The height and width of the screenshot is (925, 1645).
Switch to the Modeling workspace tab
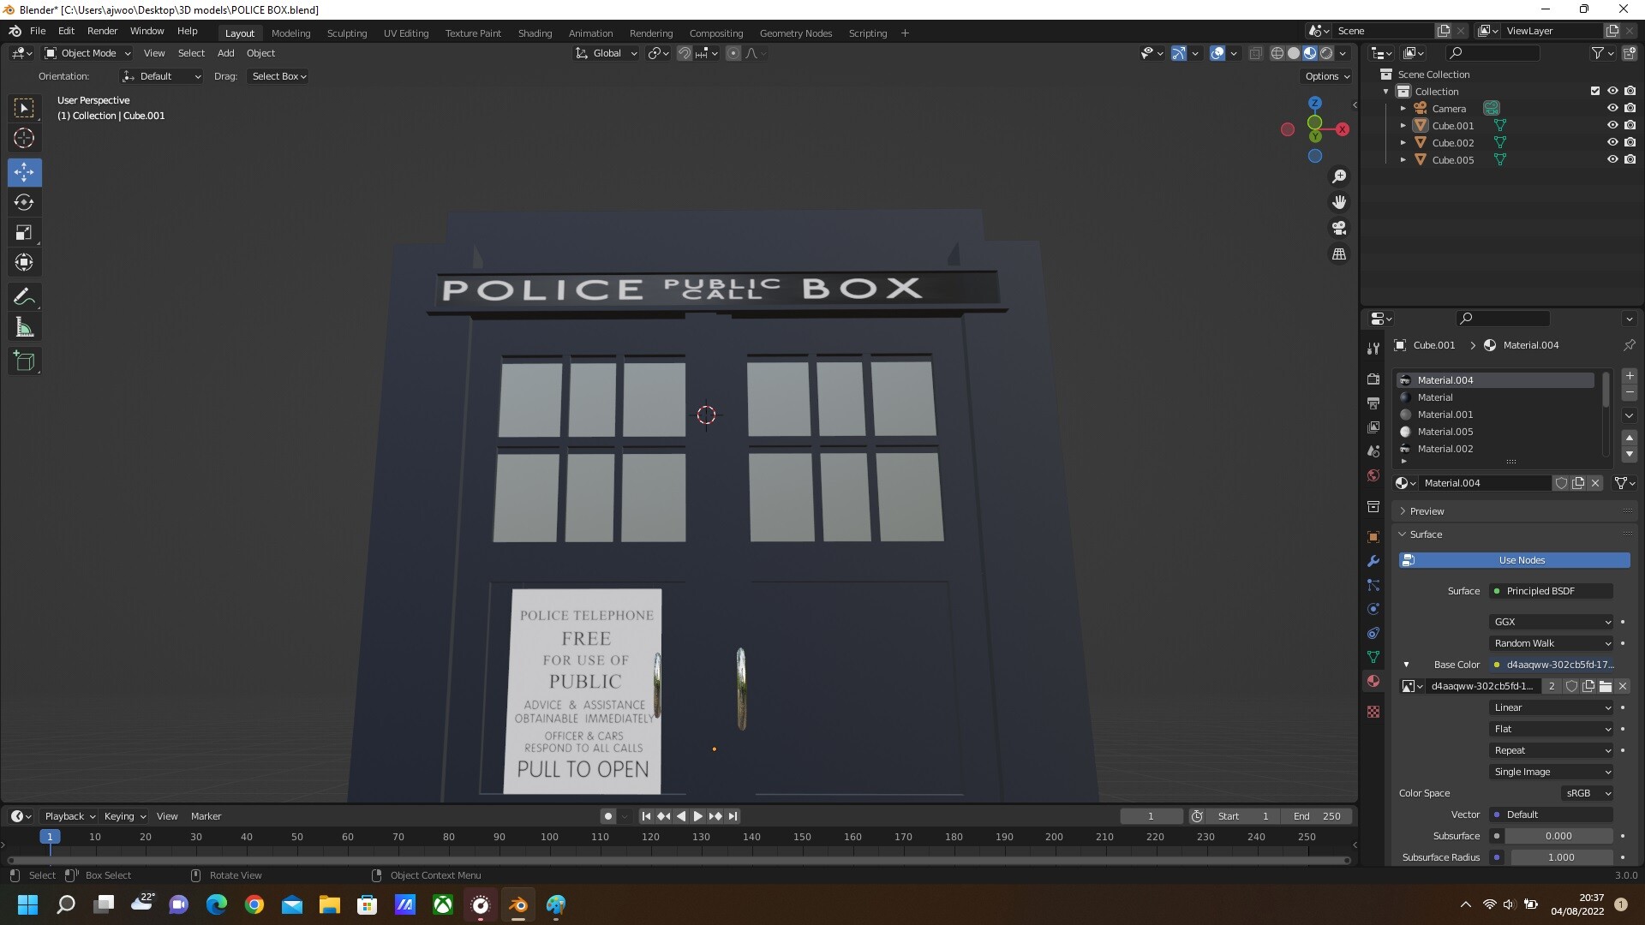(290, 33)
